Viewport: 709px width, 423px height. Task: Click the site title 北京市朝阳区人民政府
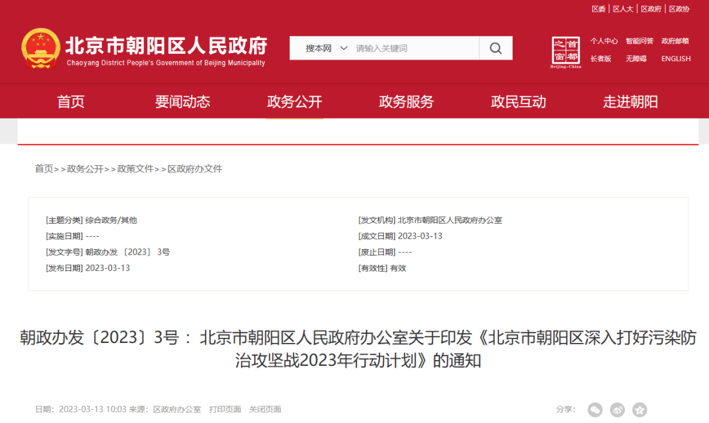(x=166, y=46)
